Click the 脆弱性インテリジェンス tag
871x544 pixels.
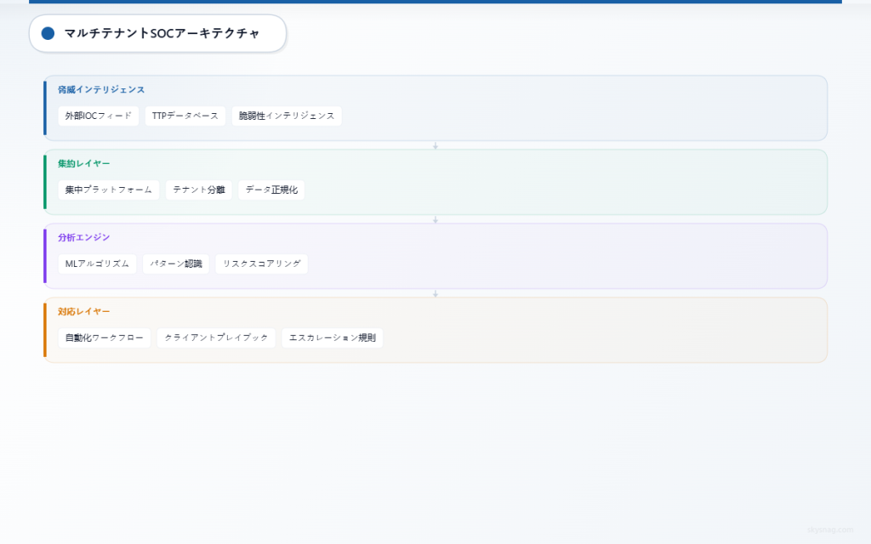[287, 116]
